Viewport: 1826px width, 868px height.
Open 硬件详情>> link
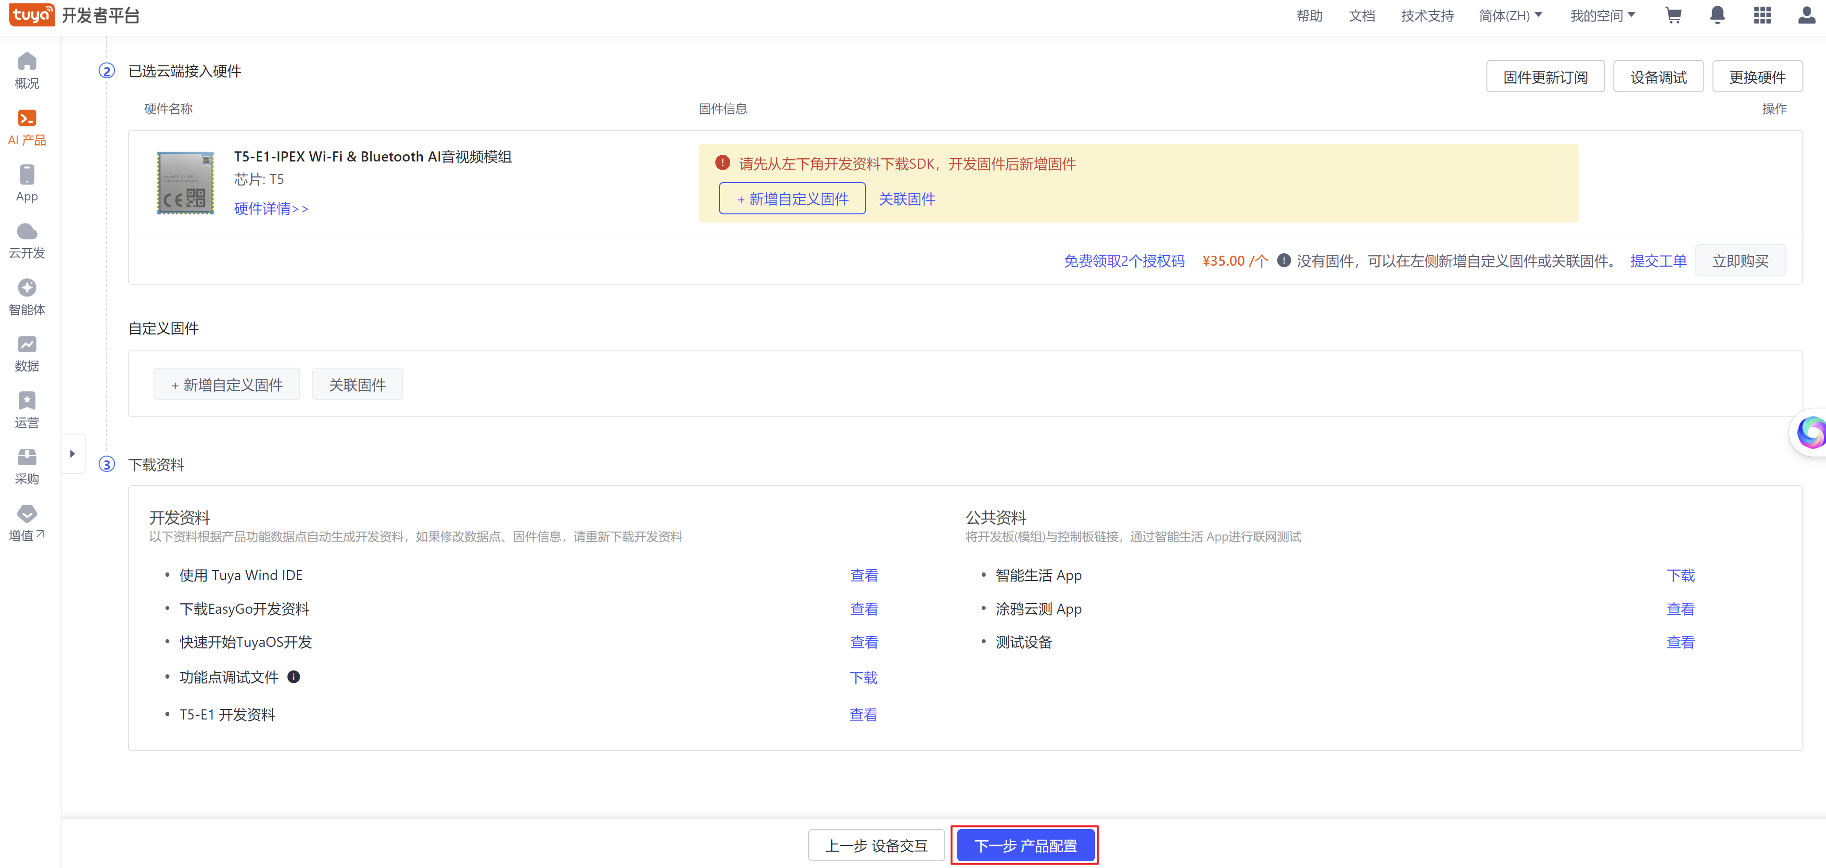(271, 209)
